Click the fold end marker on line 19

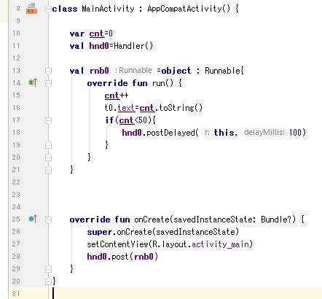point(48,145)
